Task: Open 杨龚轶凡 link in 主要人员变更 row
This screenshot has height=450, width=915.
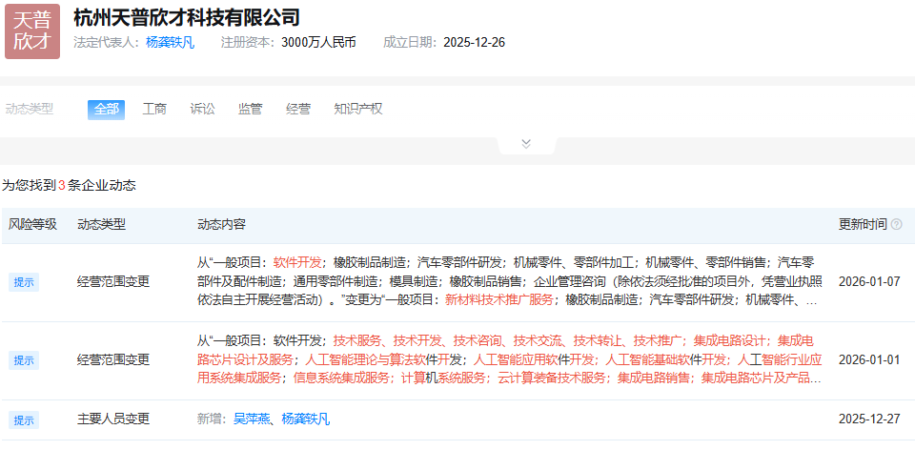Action: tap(306, 419)
